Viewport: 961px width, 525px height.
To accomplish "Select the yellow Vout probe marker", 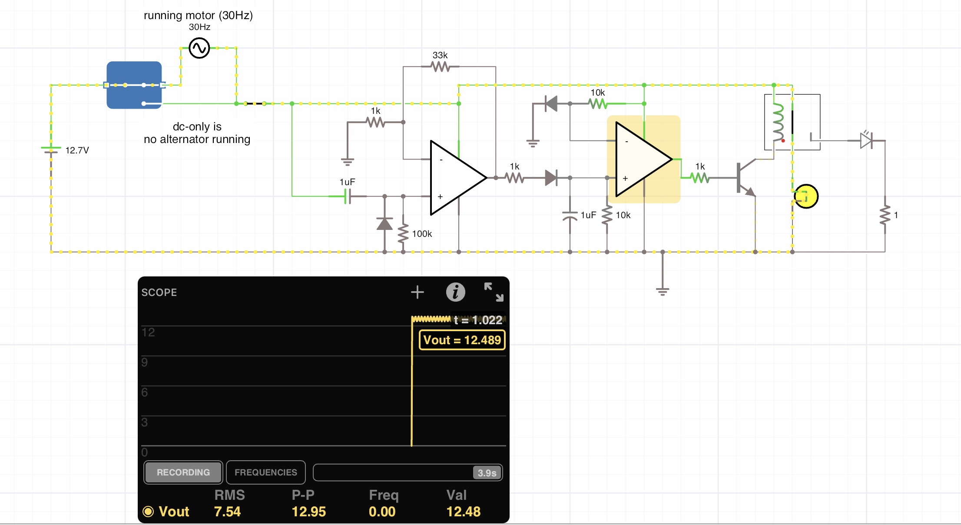I will pos(806,196).
